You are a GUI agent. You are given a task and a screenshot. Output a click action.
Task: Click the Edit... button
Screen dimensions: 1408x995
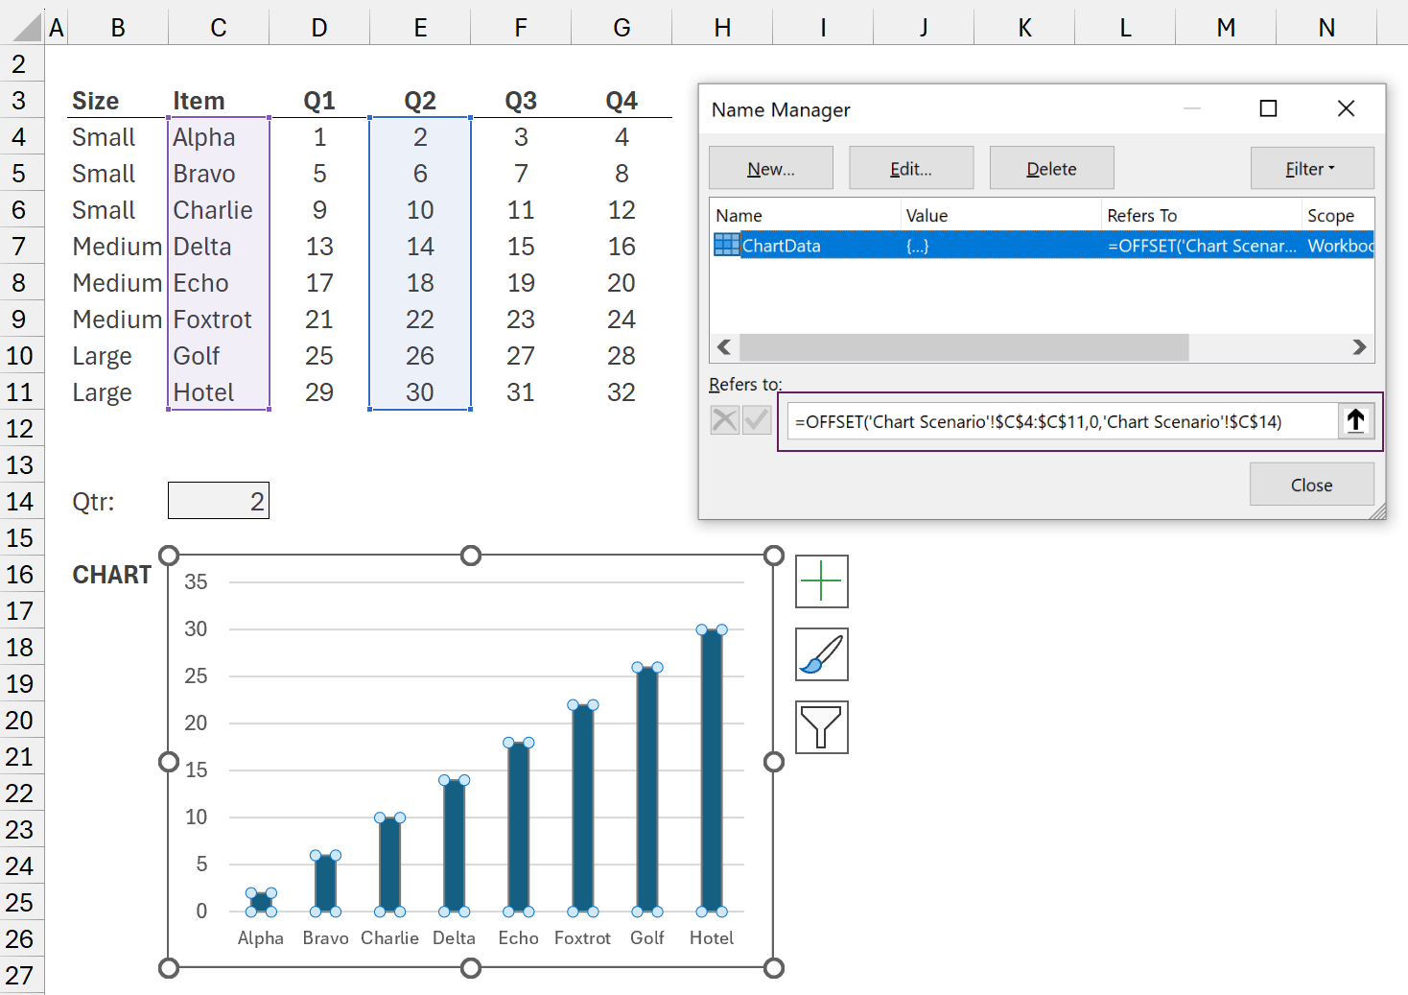point(910,169)
